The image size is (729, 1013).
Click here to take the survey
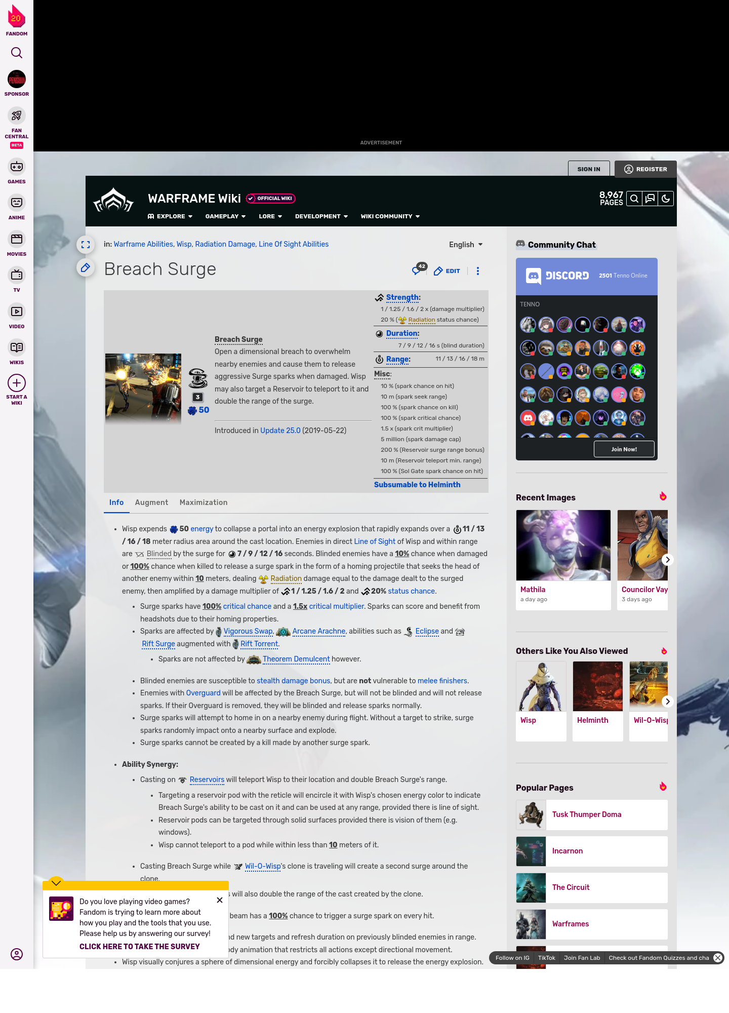(140, 947)
